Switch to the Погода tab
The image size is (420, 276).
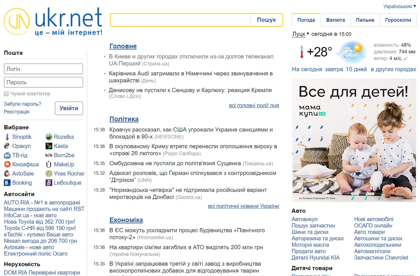[306, 20]
